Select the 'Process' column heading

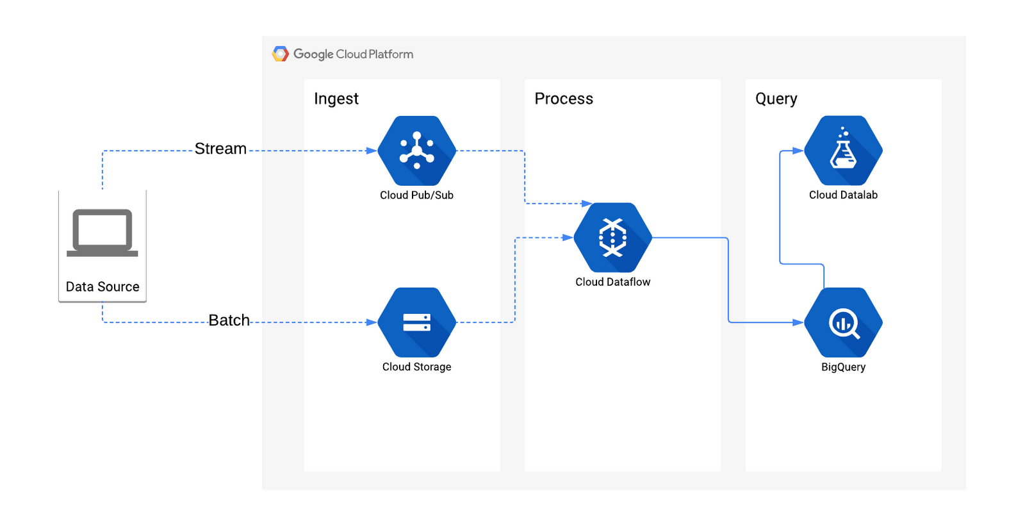(x=564, y=99)
